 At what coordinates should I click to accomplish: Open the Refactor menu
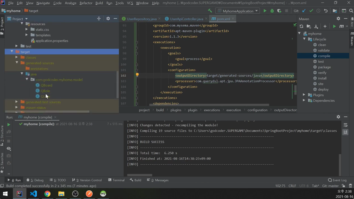pos(86,3)
